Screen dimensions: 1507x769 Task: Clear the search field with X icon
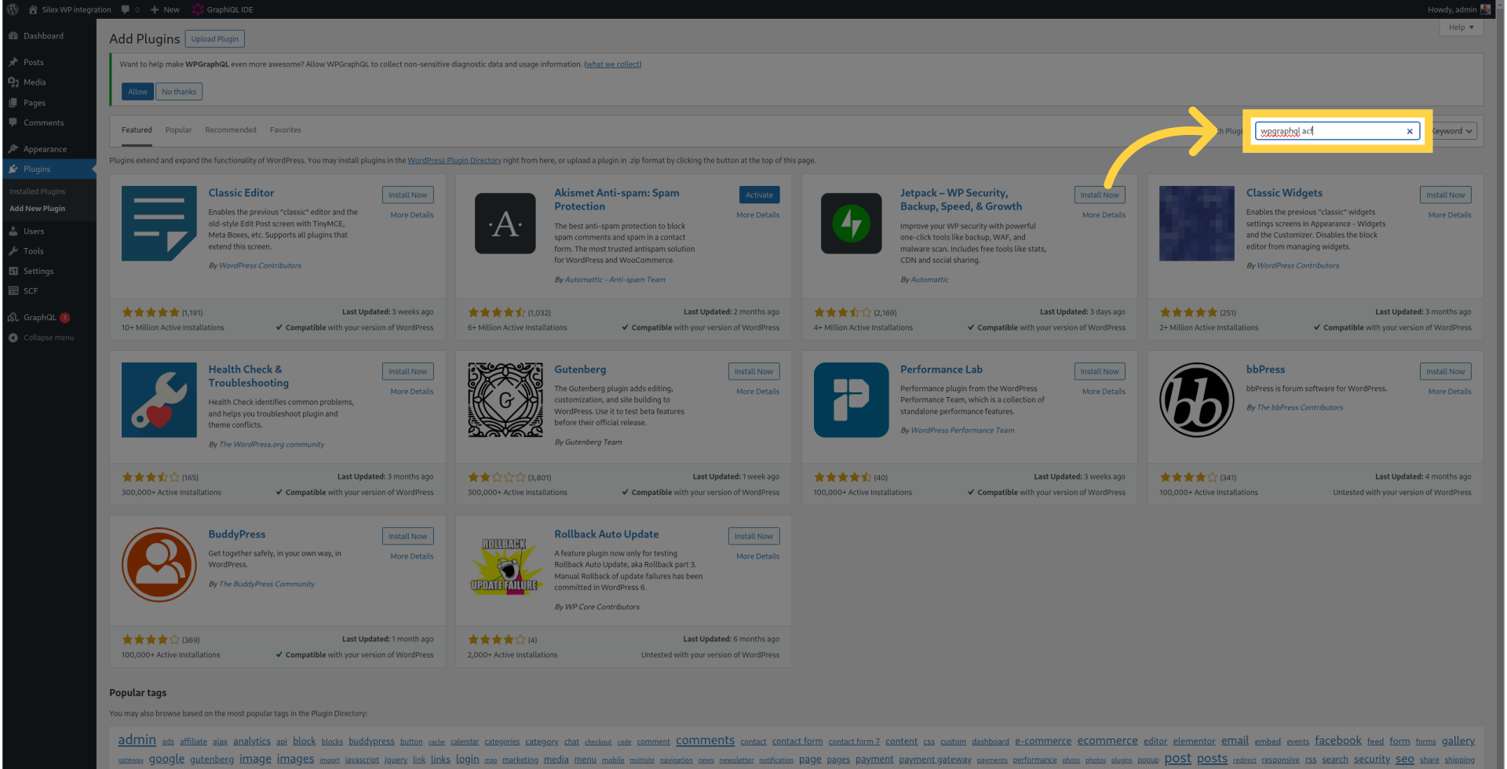[1410, 131]
